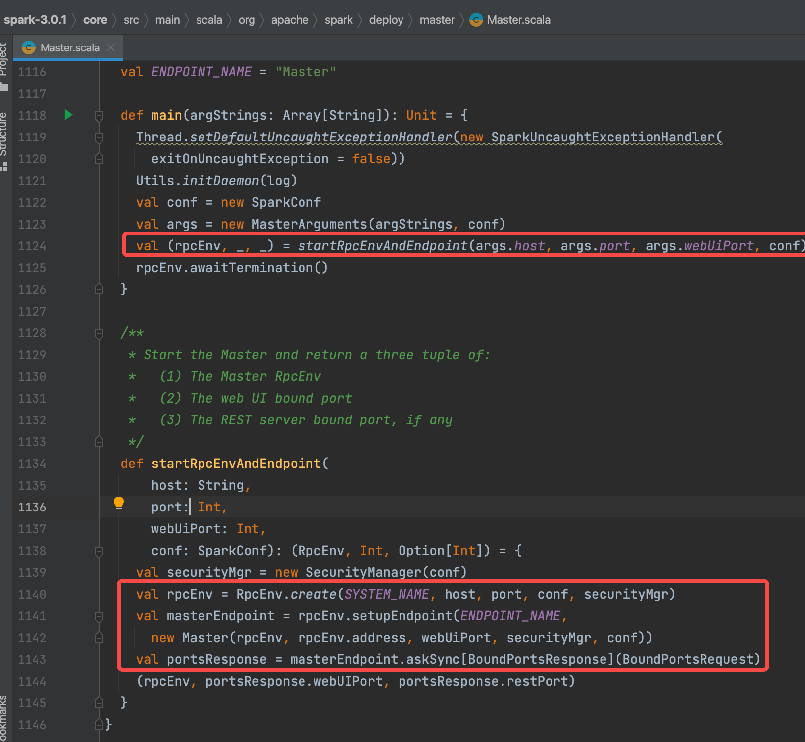This screenshot has height=742, width=805.
Task: Close the Master.scala editor tab
Action: tap(111, 47)
